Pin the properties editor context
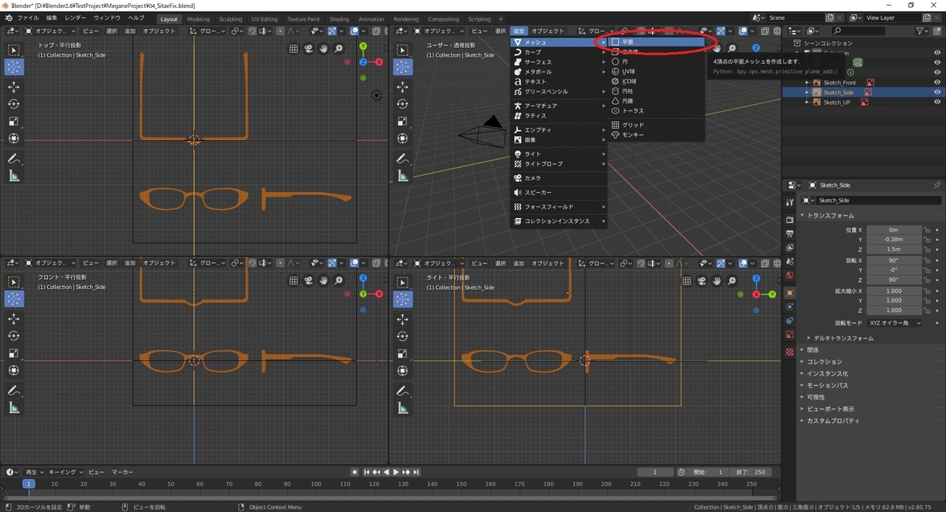 click(937, 185)
